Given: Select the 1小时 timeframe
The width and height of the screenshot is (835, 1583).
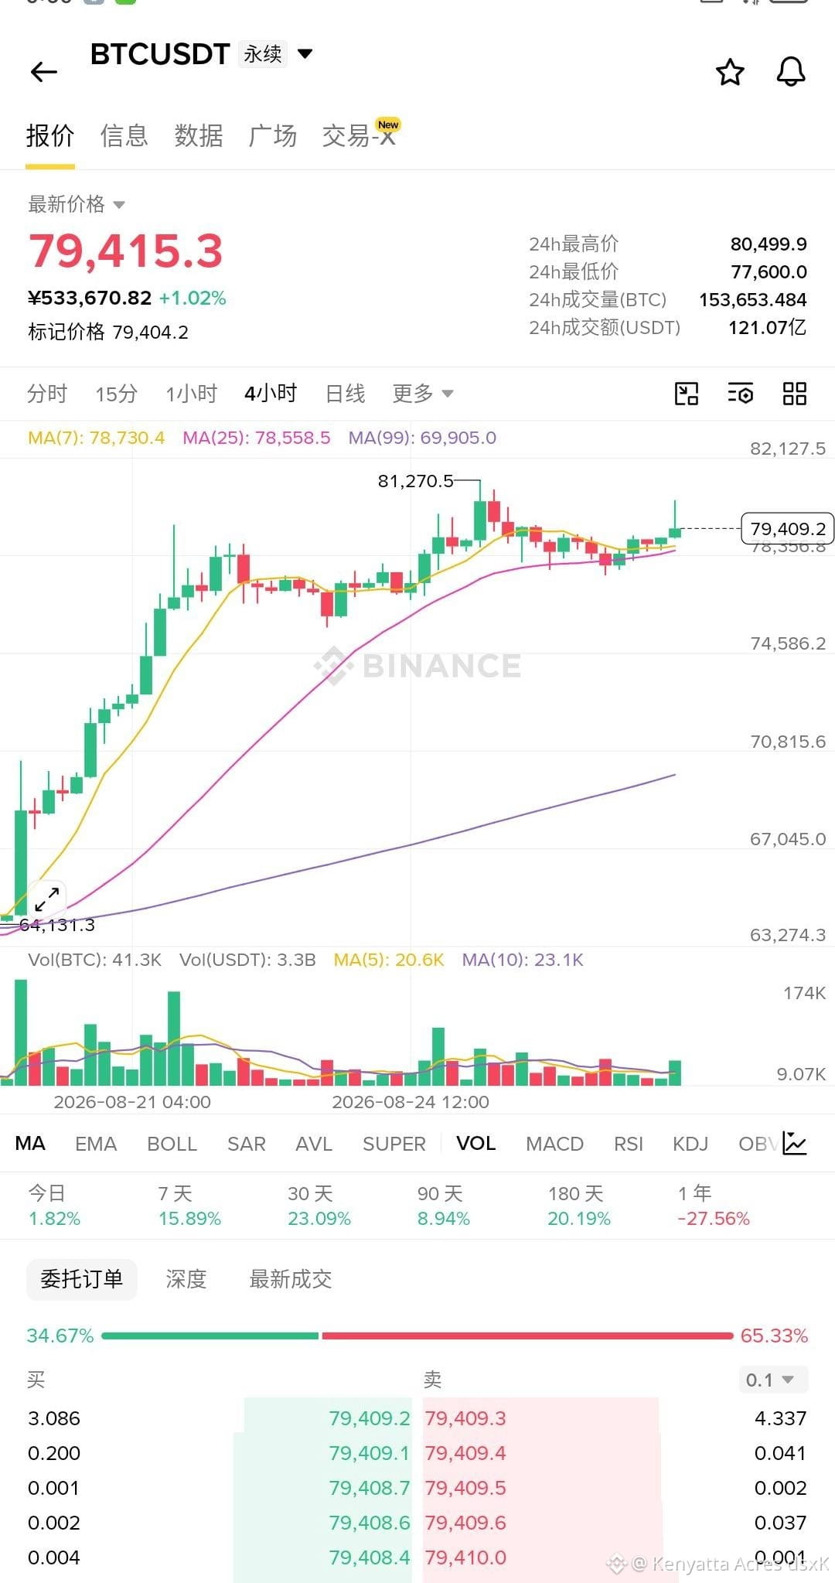Looking at the screenshot, I should pos(192,394).
